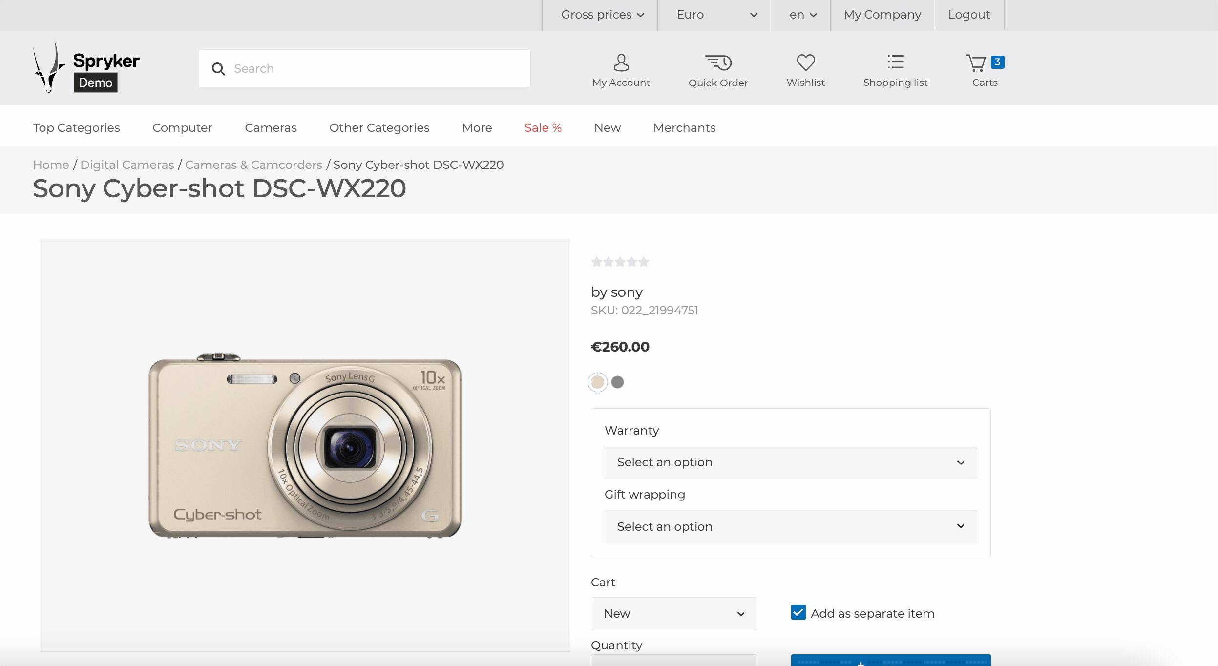
Task: Open the Cameras menu item
Action: 271,127
